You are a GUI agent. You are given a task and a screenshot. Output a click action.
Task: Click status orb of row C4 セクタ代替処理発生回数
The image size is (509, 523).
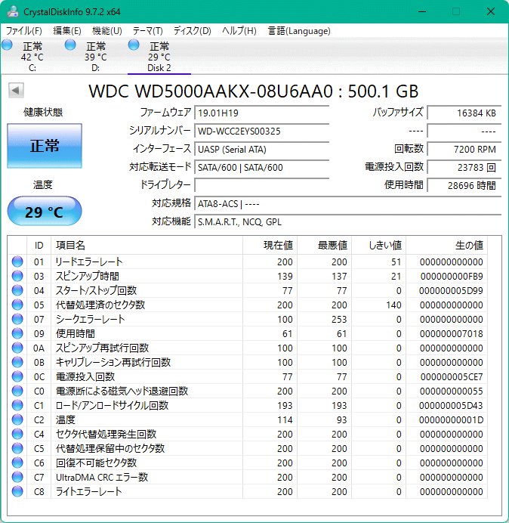(x=17, y=434)
